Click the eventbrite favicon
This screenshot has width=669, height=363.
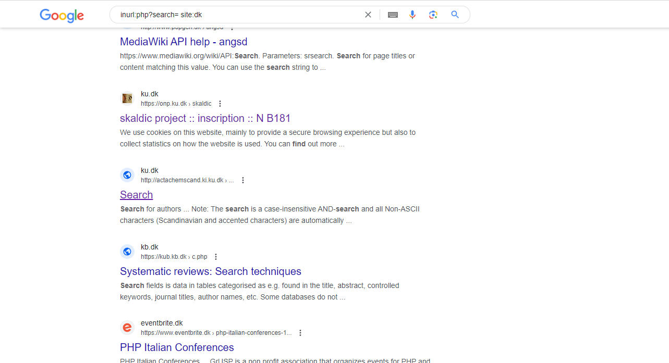coord(127,328)
